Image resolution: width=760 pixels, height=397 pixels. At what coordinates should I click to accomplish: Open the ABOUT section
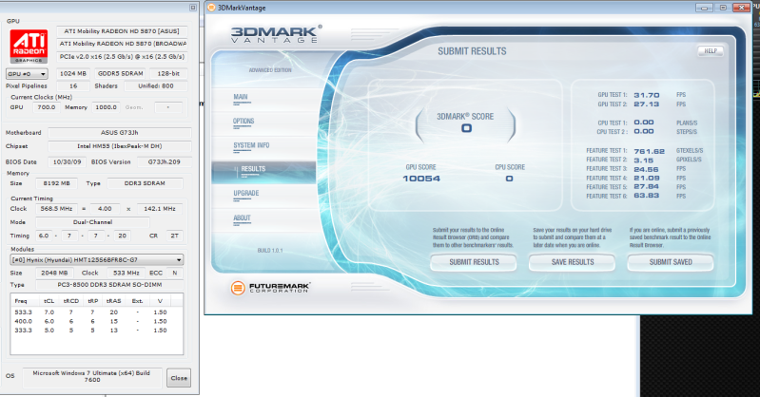242,217
